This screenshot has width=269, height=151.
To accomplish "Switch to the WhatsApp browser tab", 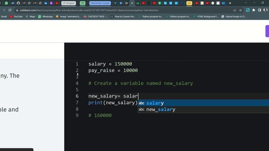I will 7,3.
